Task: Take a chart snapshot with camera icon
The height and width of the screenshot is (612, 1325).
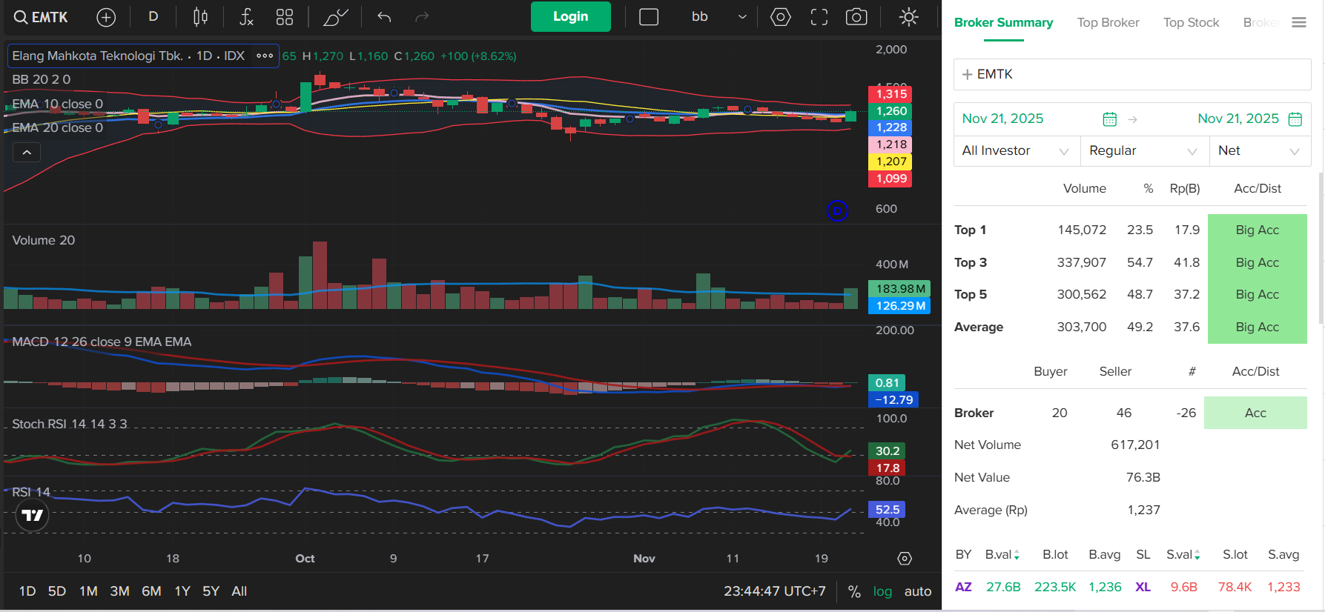Action: click(856, 17)
